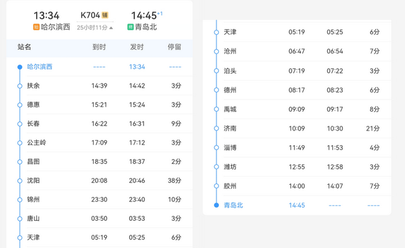
Task: Select the 沈阳 station name
Action: (34, 180)
